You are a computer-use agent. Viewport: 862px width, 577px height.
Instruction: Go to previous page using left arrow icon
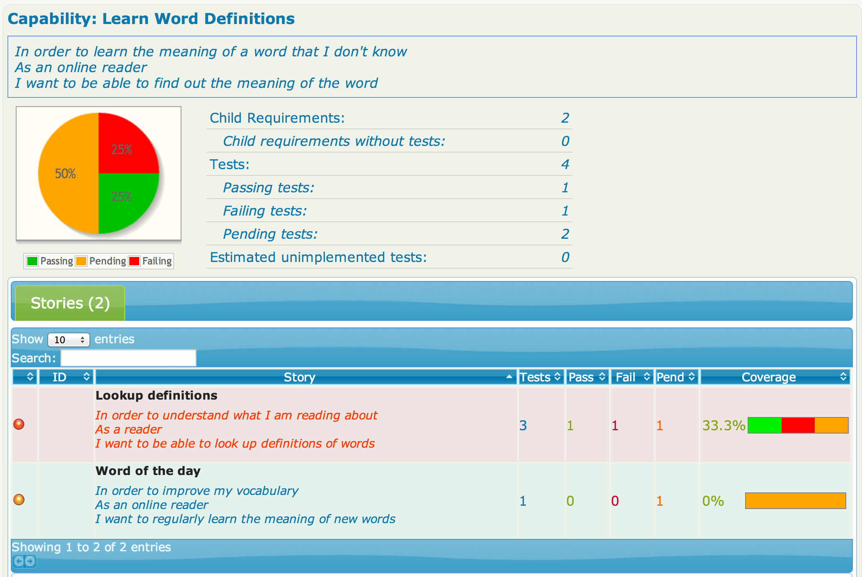(19, 561)
